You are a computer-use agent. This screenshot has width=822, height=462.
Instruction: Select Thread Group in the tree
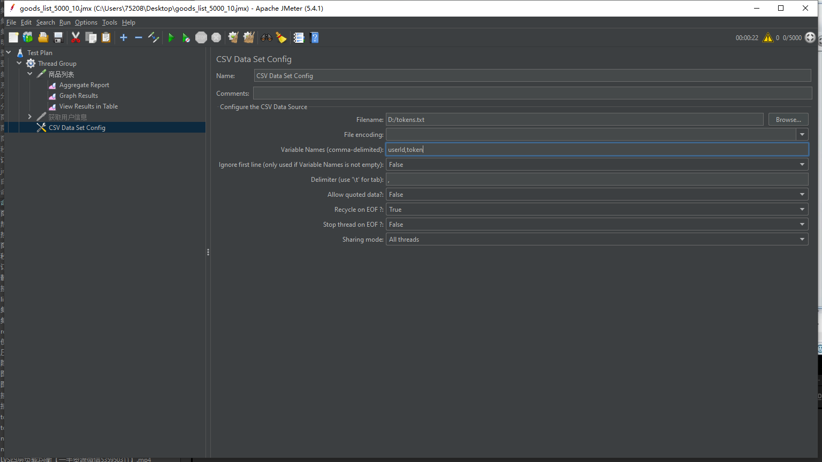pos(57,64)
